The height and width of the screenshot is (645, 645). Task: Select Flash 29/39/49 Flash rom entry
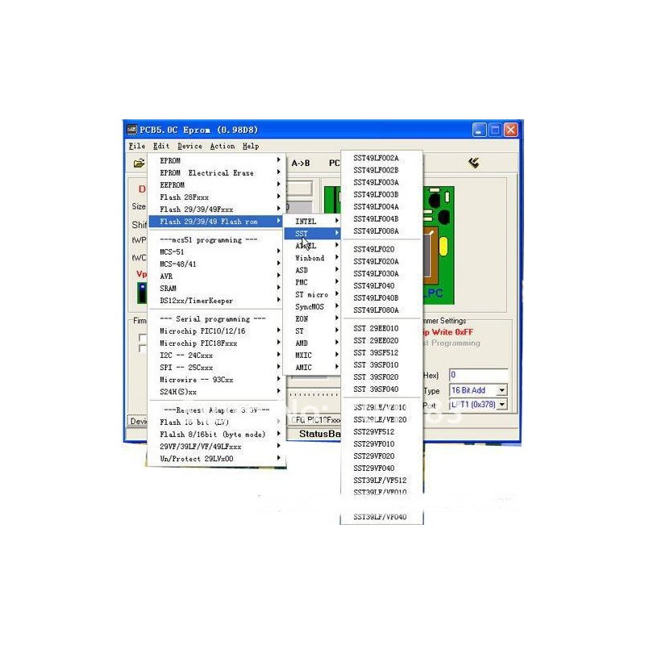coord(216,221)
